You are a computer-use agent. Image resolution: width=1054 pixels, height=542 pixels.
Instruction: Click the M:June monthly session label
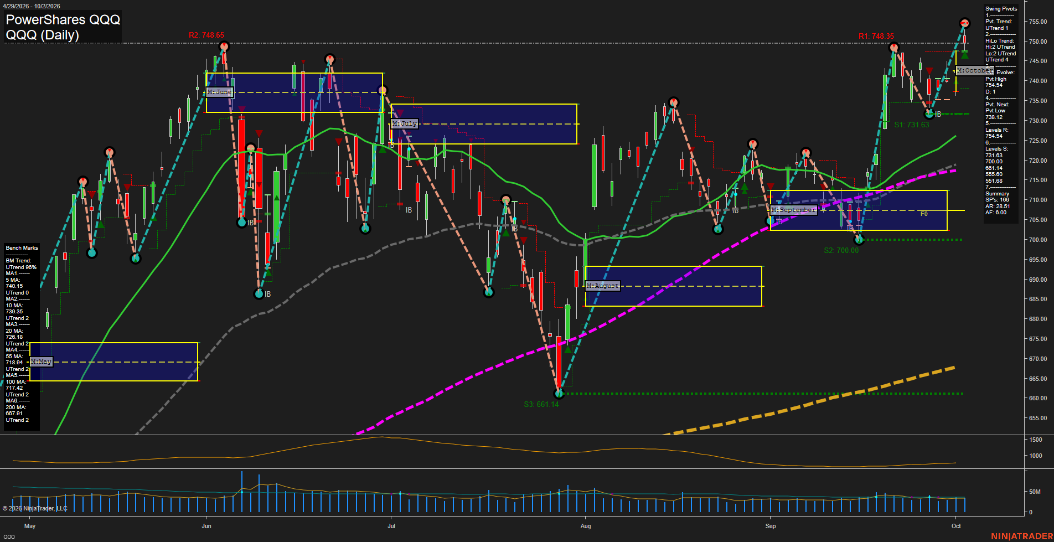point(220,92)
